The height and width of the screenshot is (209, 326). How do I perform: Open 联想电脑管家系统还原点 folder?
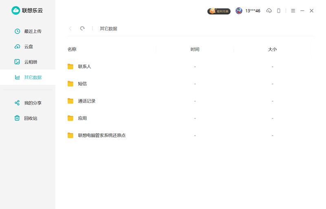click(101, 136)
